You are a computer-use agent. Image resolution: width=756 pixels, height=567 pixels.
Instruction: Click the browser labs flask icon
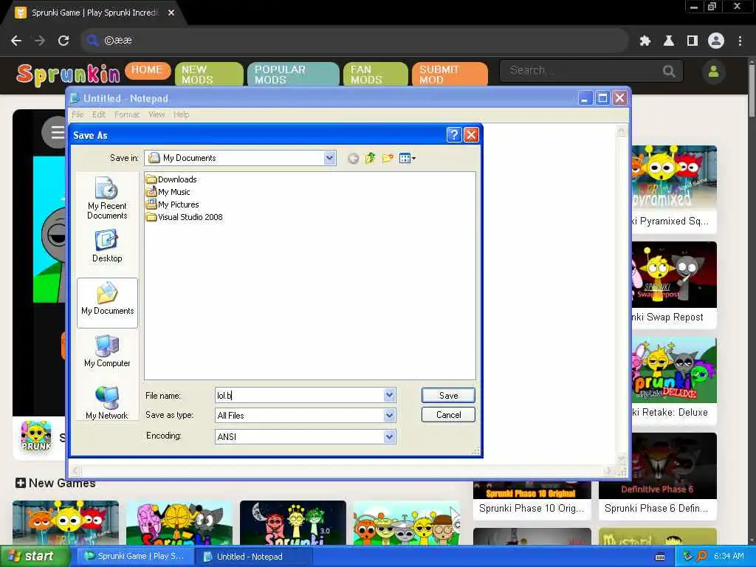669,41
